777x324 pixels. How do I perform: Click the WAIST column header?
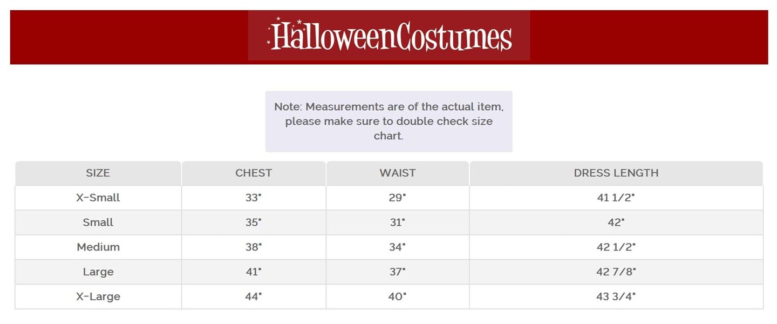398,173
